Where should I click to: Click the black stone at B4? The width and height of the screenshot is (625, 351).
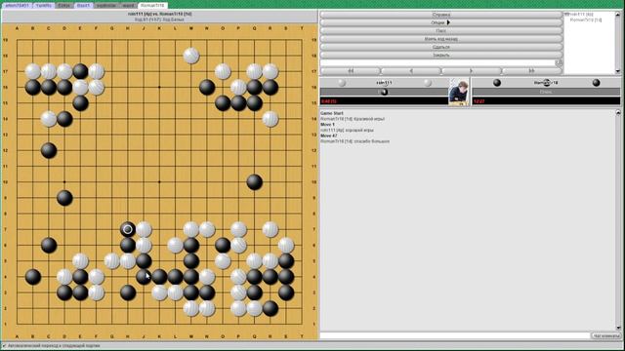[33, 277]
